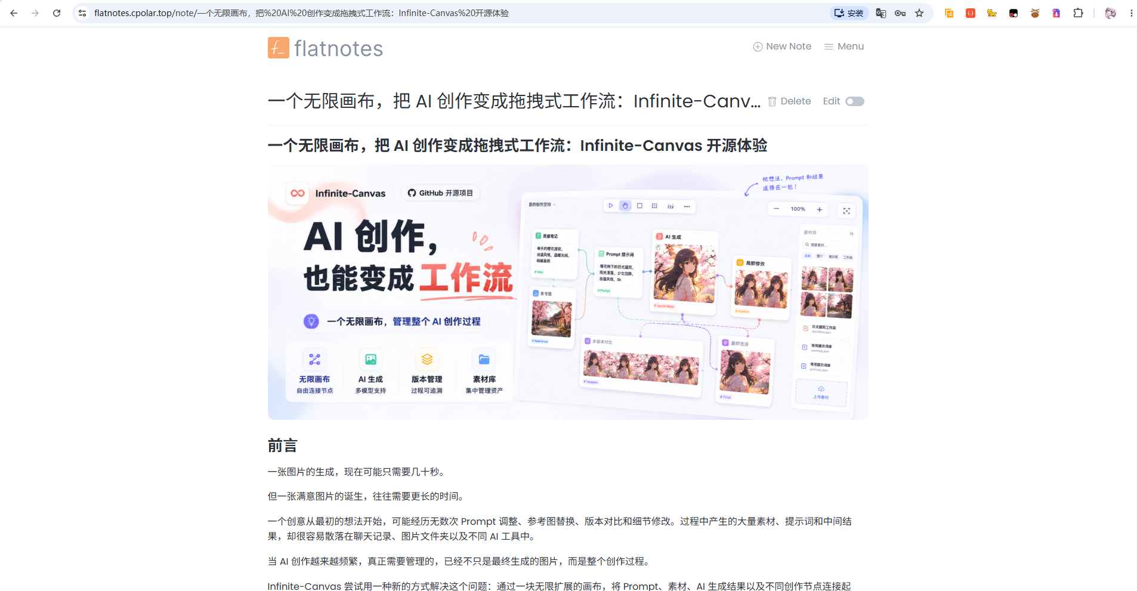Install the app via the 安装 button
1137x591 pixels.
point(849,13)
